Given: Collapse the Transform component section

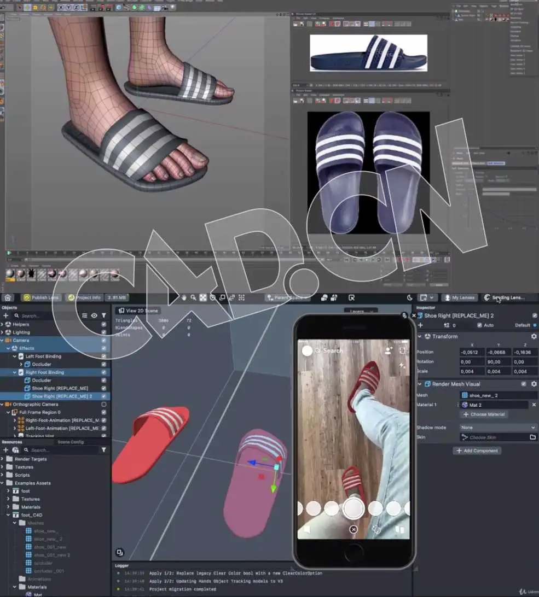Looking at the screenshot, I should [x=420, y=336].
